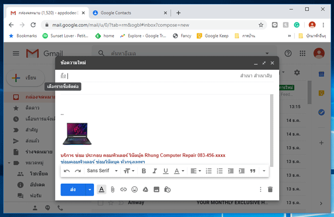Click the redo icon in compose toolbar

[78, 171]
